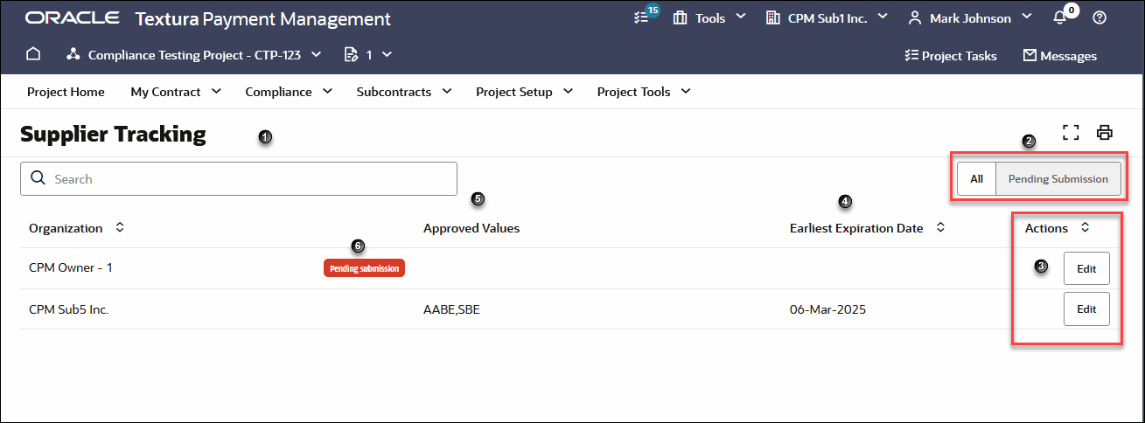Toggle full screen view icon
This screenshot has height=423, width=1145.
point(1071,132)
